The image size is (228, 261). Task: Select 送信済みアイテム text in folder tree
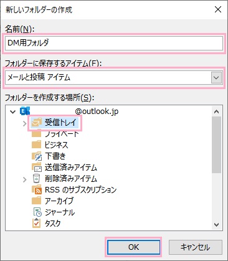tap(71, 168)
